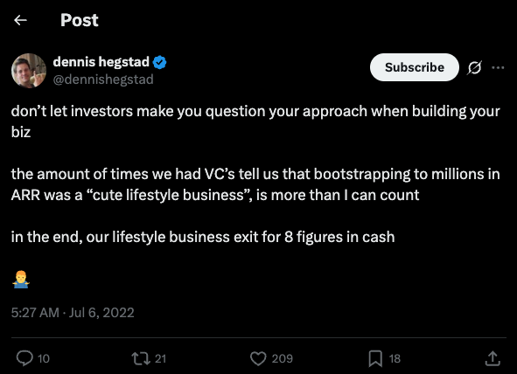517x374 pixels.
Task: Open the @dennishegstad handle link
Action: point(103,80)
